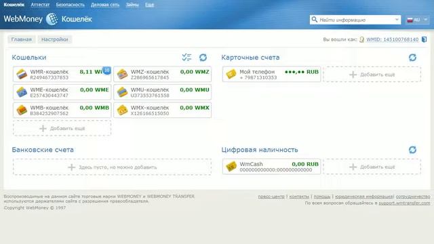Open the RU language dropdown arrow
Image resolution: width=434 pixels, height=244 pixels.
(425, 20)
